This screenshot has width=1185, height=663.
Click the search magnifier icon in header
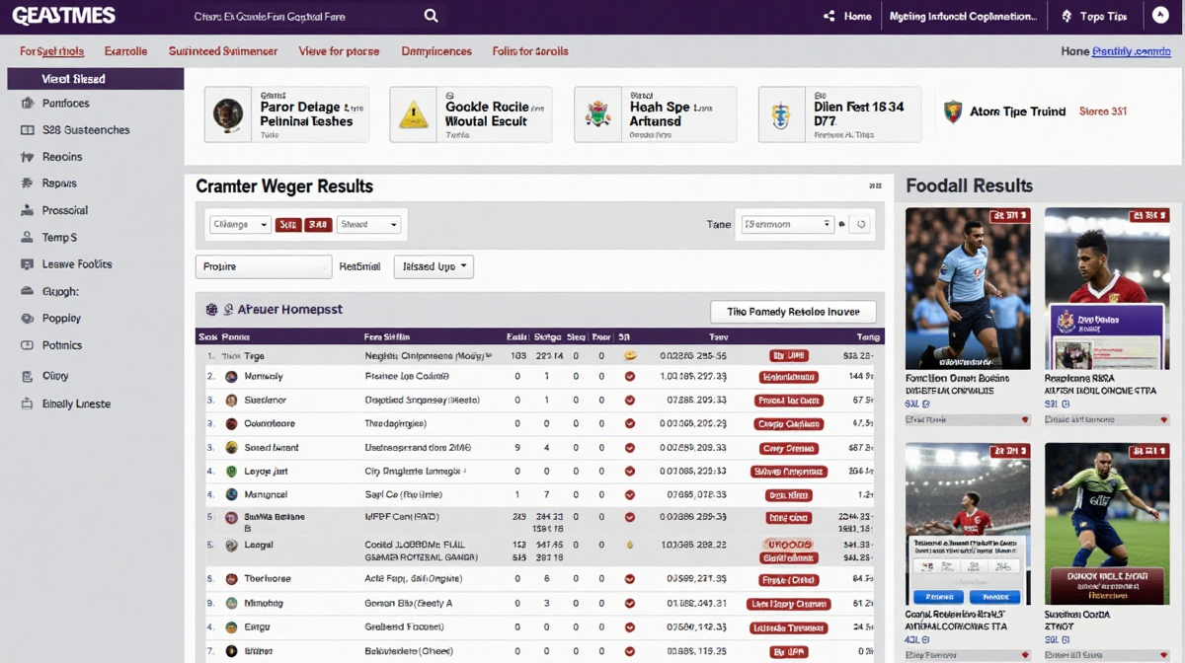[x=431, y=16]
